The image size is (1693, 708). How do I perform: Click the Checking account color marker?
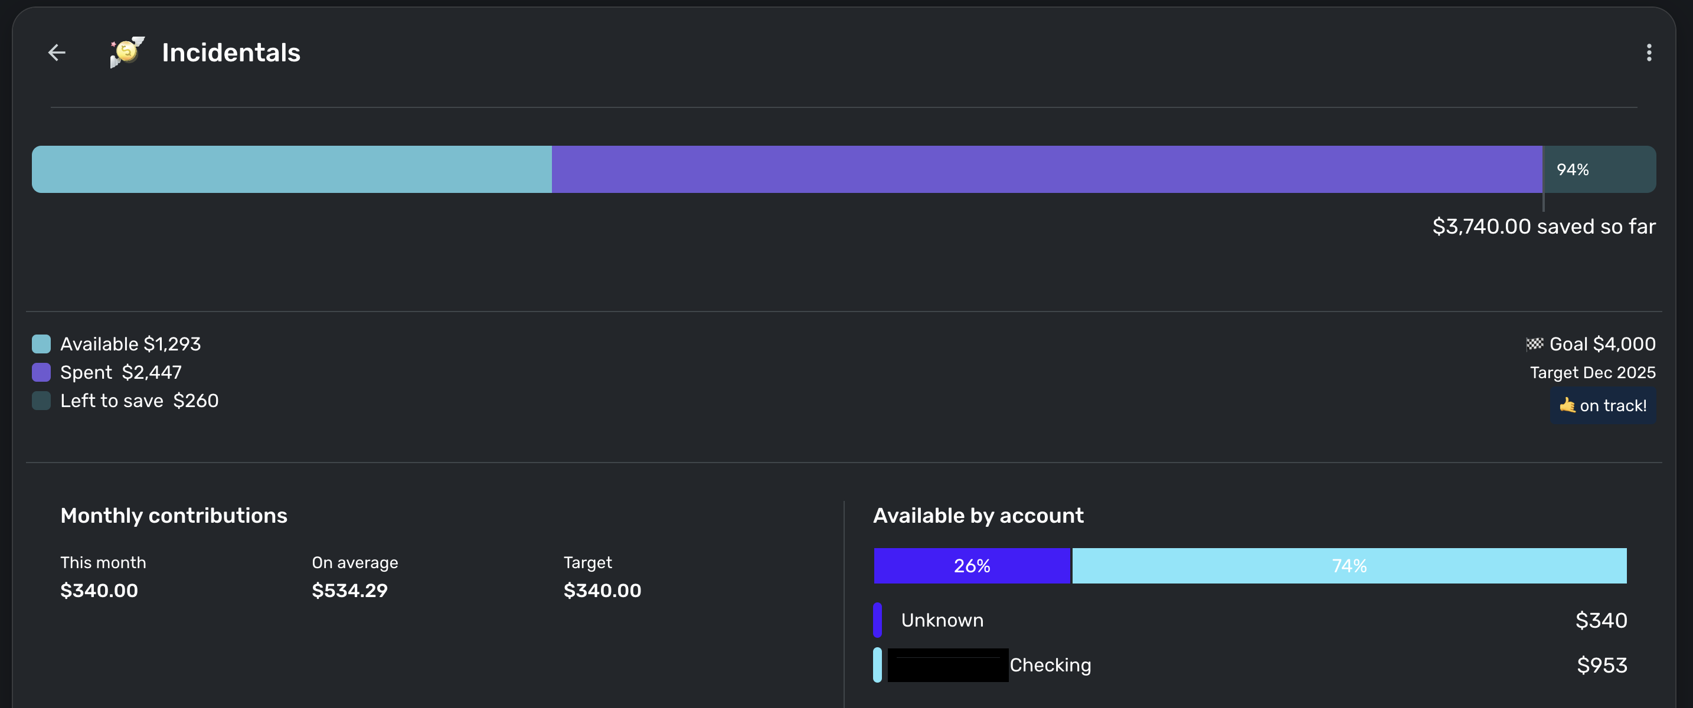(877, 665)
